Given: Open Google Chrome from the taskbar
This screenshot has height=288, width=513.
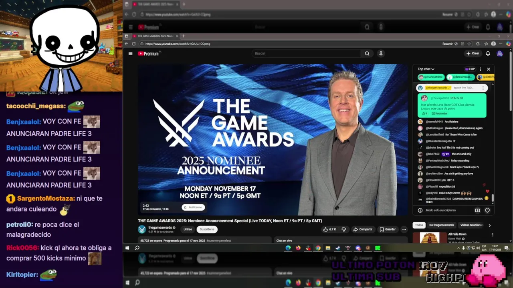Looking at the screenshot, I should tap(318, 248).
